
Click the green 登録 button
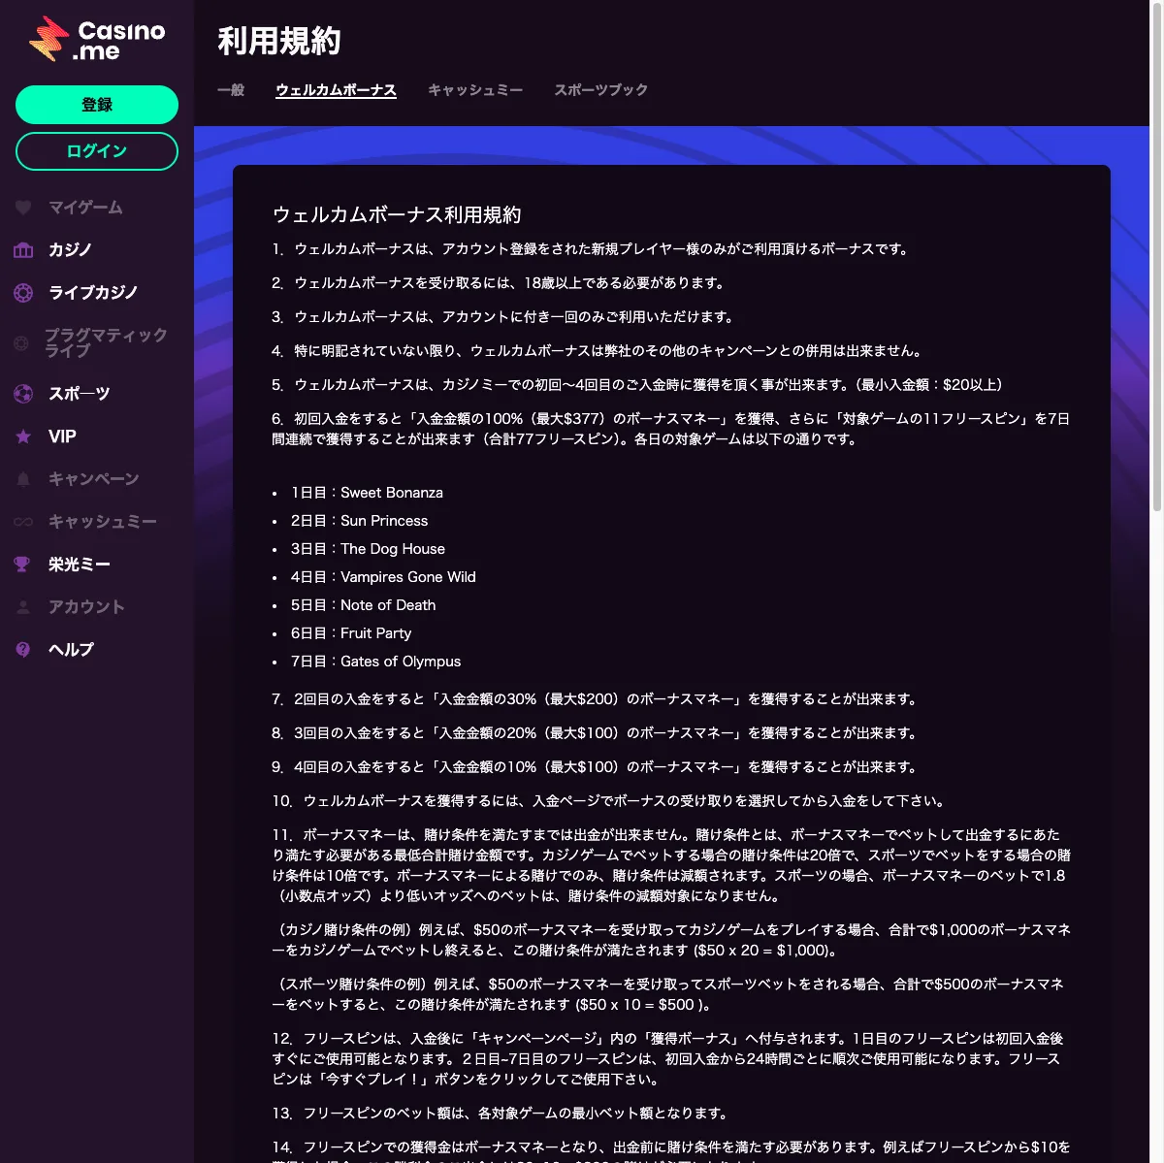(x=97, y=105)
